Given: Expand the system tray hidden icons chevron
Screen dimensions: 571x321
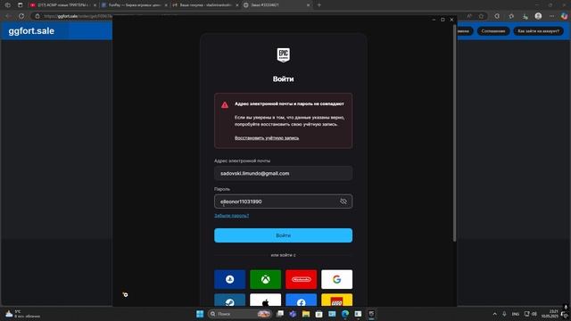Looking at the screenshot, I should (494, 314).
